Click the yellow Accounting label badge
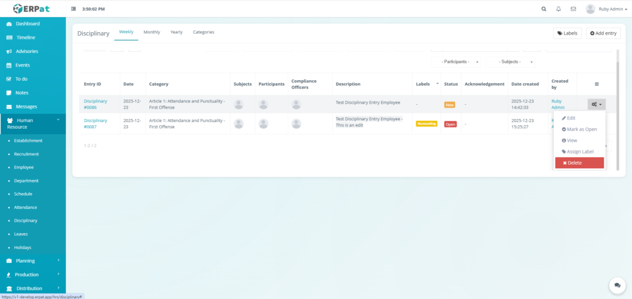 (426, 124)
